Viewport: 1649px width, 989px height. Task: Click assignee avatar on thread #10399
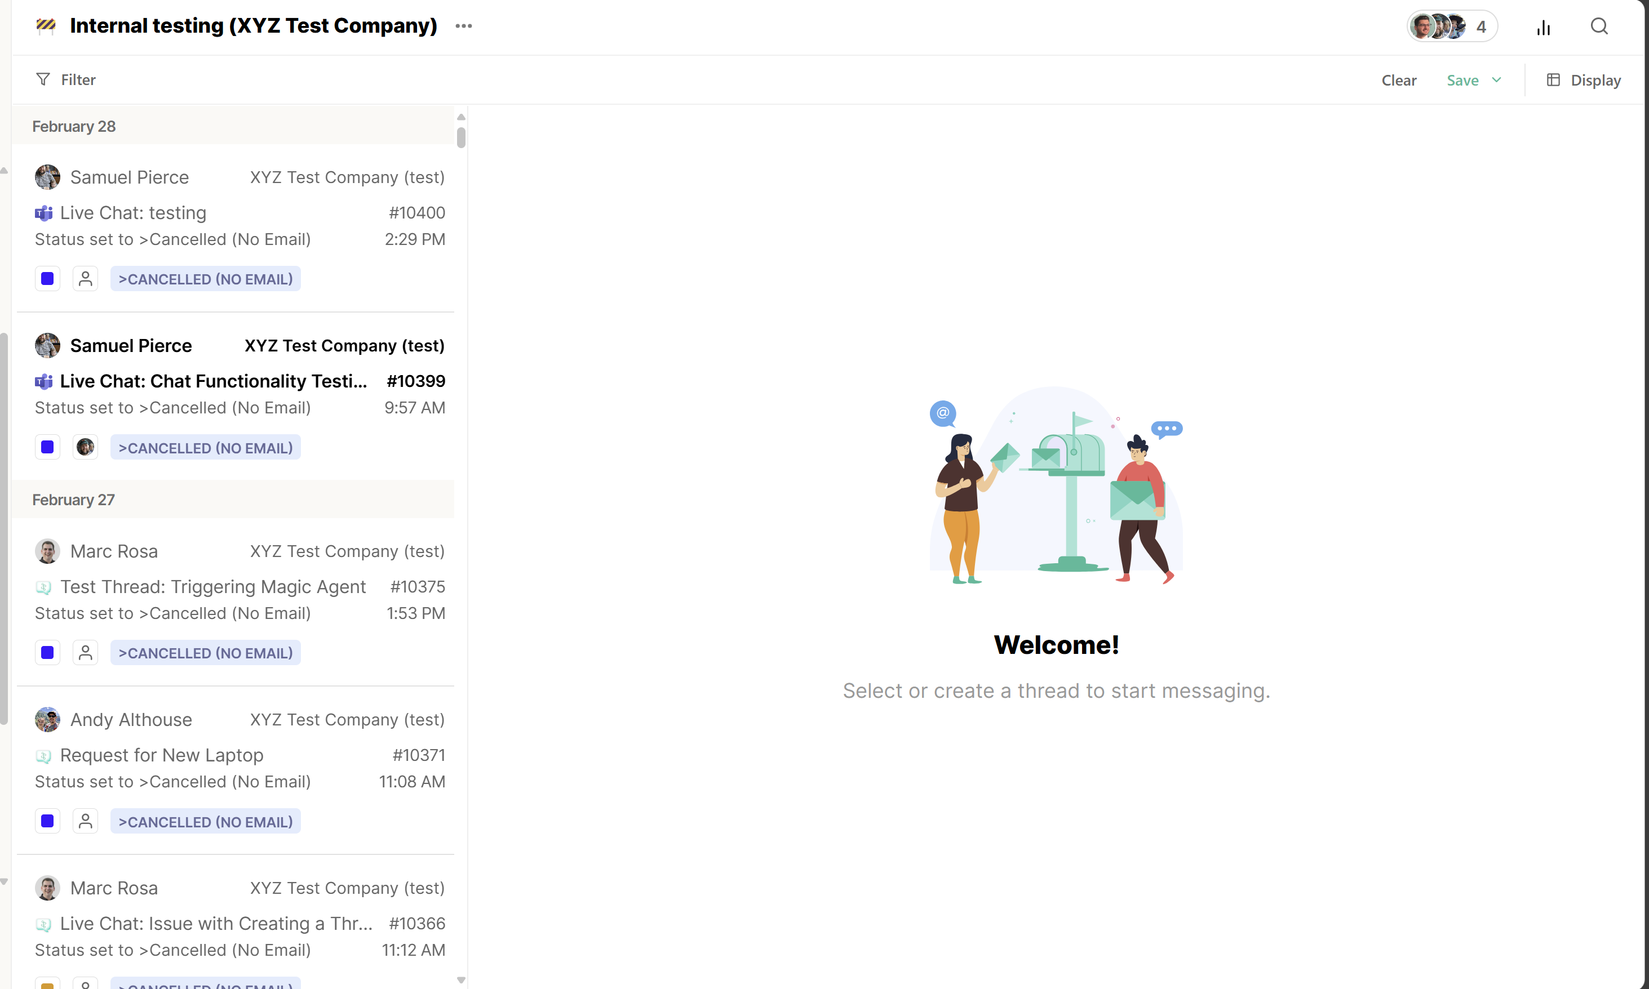85,447
